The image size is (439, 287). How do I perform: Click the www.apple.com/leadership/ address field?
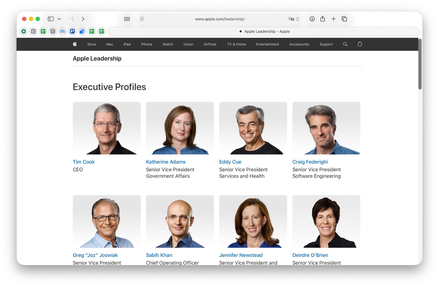coord(220,19)
